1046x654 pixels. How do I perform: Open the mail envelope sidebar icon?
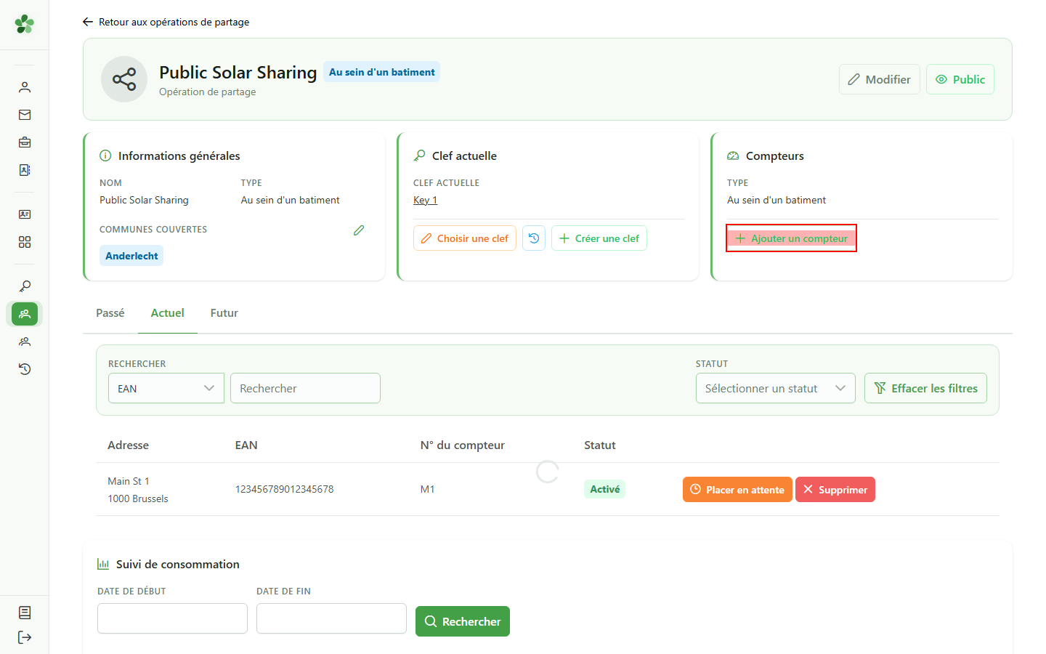tap(25, 115)
